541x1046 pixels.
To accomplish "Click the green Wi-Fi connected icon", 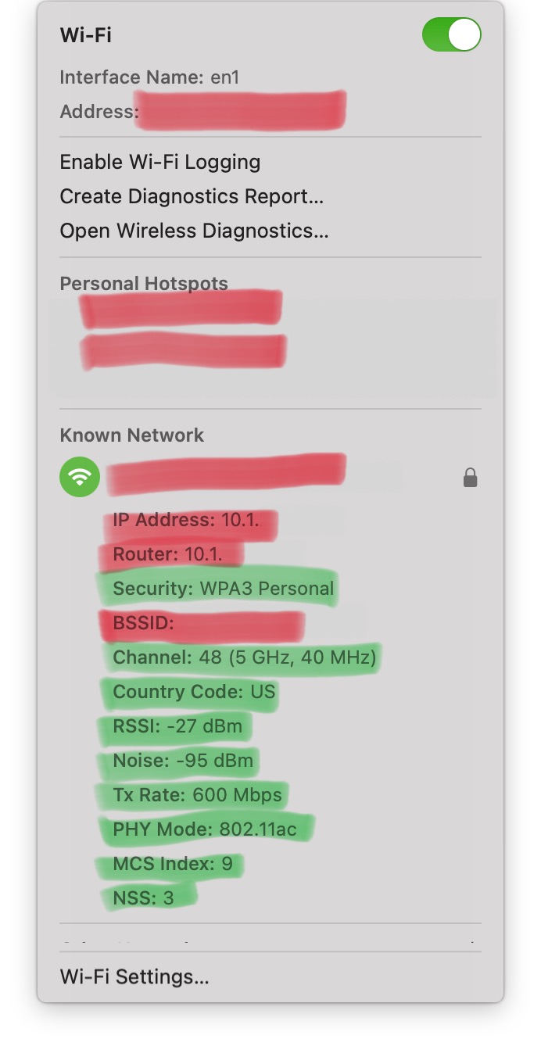I will [80, 477].
